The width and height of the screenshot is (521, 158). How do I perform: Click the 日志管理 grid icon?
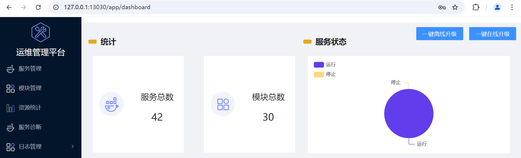[10, 147]
